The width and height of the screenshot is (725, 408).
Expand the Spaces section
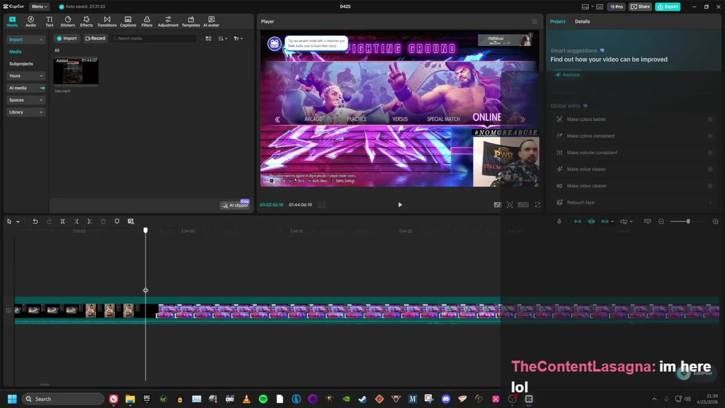click(25, 100)
